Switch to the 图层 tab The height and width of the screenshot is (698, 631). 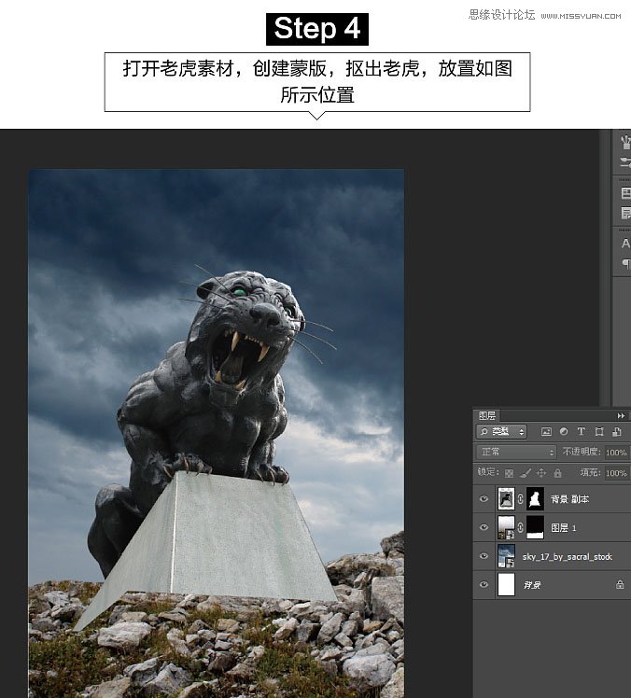487,415
